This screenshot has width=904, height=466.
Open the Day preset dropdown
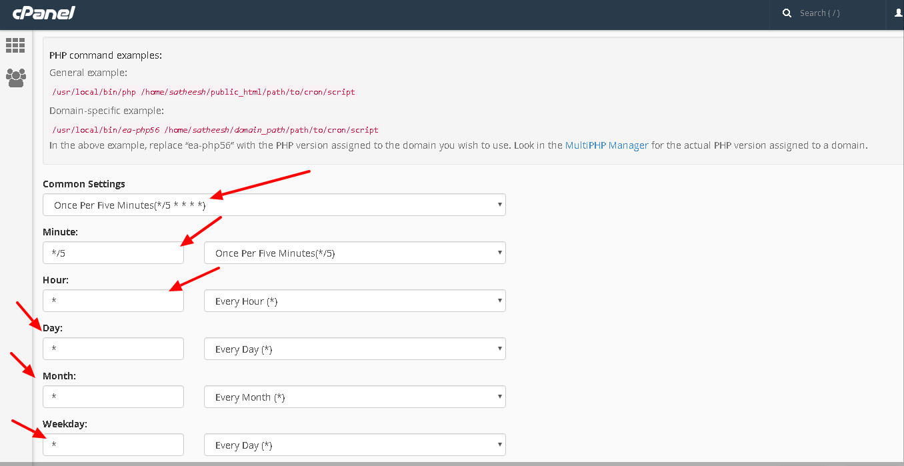click(x=355, y=349)
